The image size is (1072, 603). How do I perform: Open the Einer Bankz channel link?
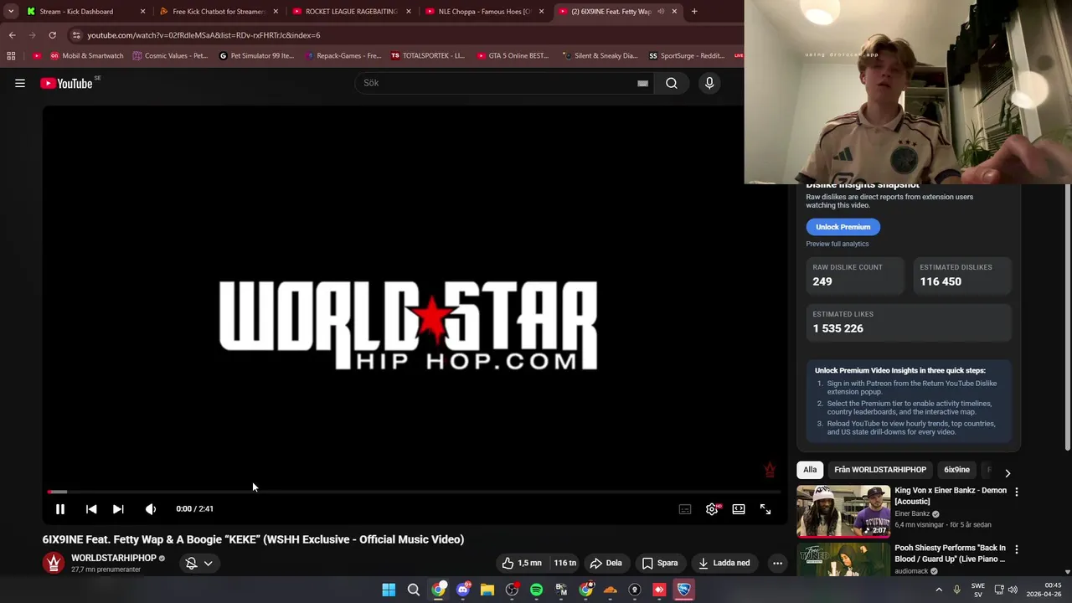[x=912, y=513]
